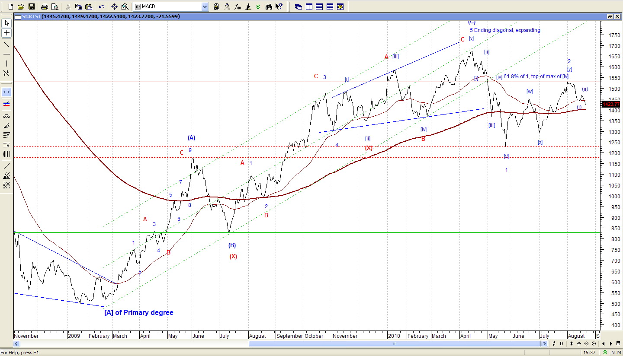Select the Gann fan tool
Screen dimensions: 623x356
tap(6, 175)
